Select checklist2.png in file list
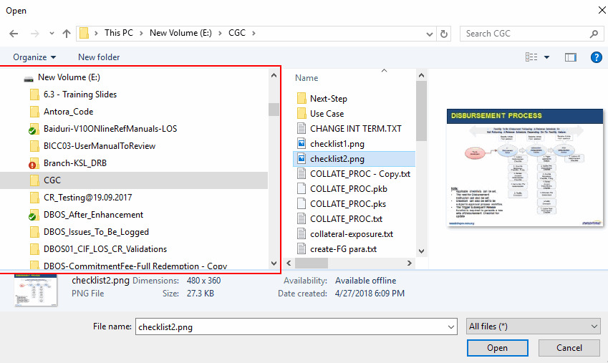The width and height of the screenshot is (608, 363). click(354, 159)
